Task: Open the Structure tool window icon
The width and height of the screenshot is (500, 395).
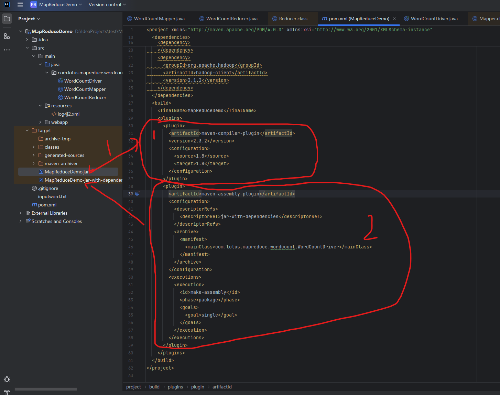Action: [7, 36]
